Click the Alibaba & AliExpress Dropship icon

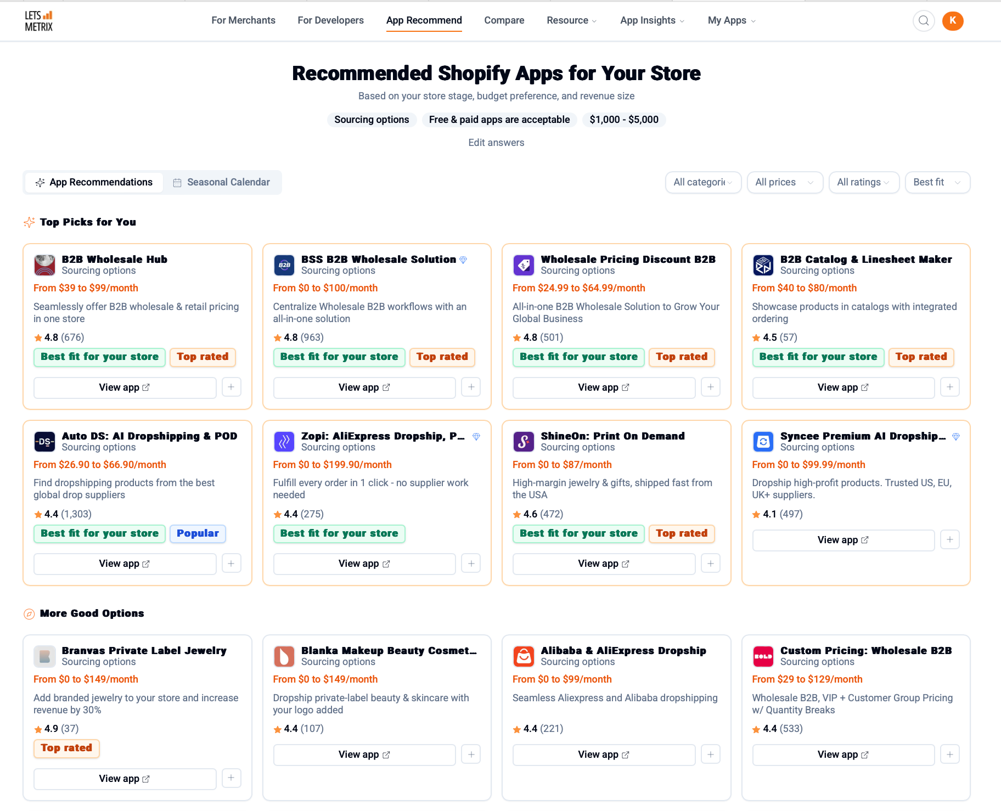click(x=524, y=656)
